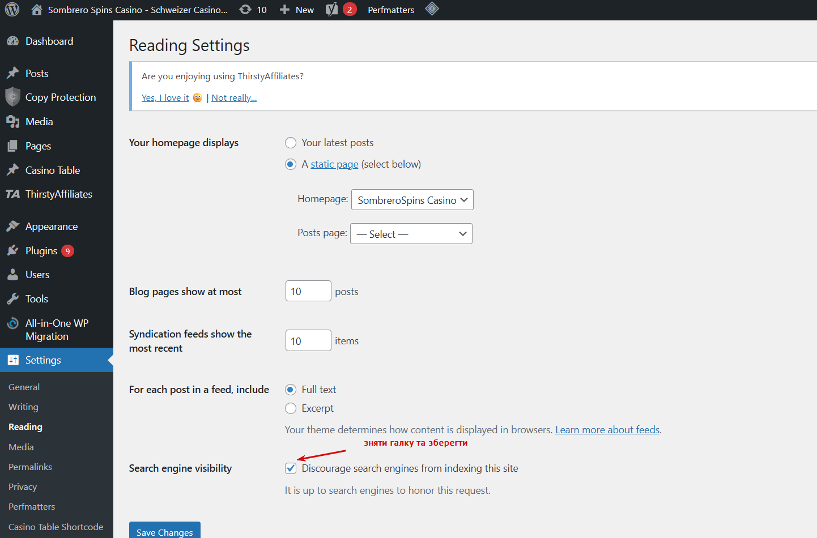The width and height of the screenshot is (817, 538).
Task: Click the Pages icon in sidebar
Action: coord(12,146)
